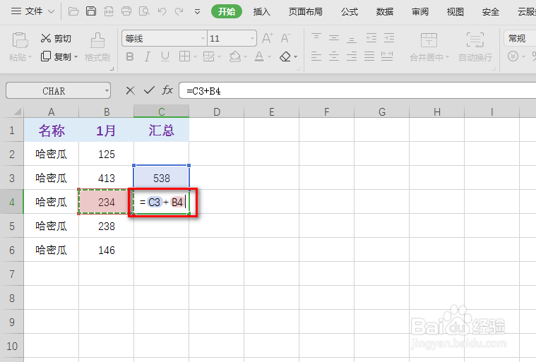Select column D header
Image resolution: width=536 pixels, height=362 pixels.
pos(216,111)
